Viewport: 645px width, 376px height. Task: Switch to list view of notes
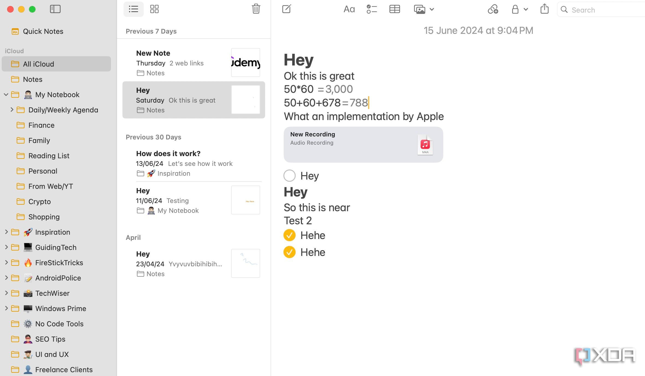point(133,9)
